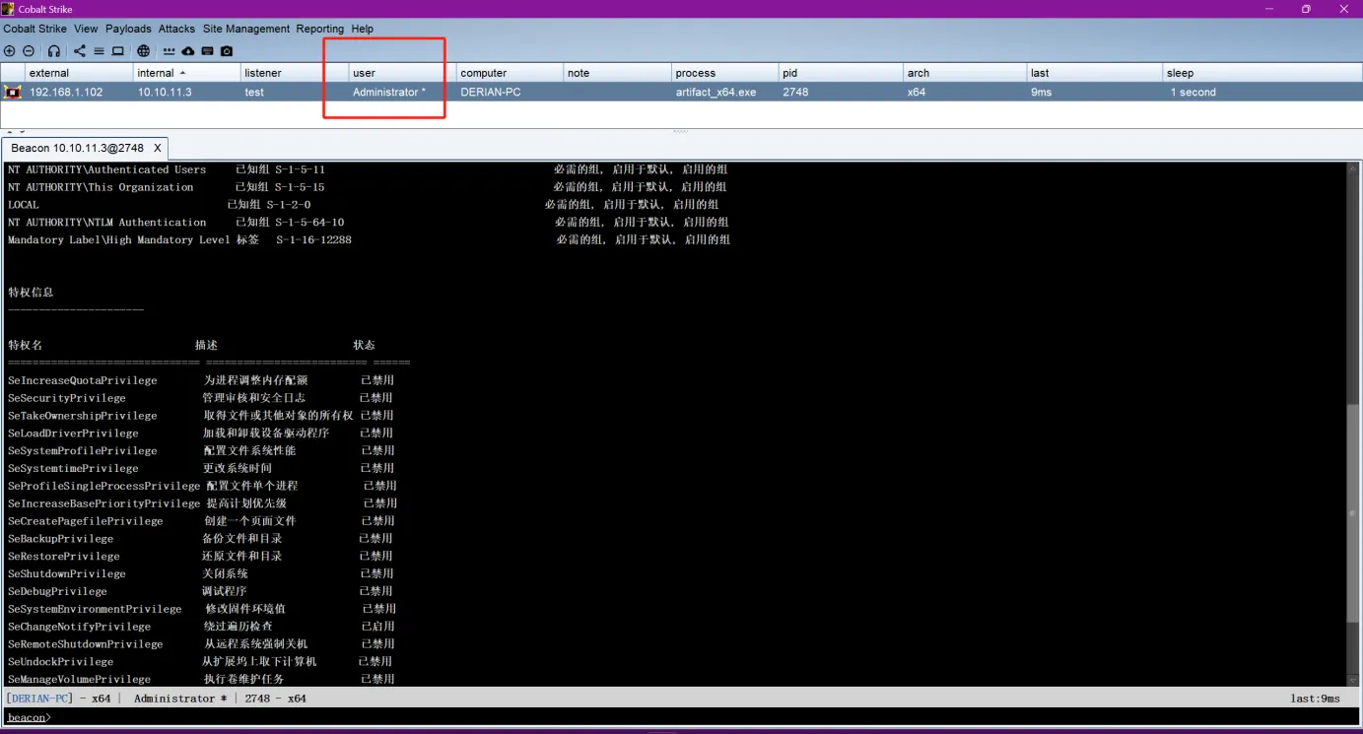Click '2748 - x64' in status bar
Screen dimensions: 1363x734
276,699
